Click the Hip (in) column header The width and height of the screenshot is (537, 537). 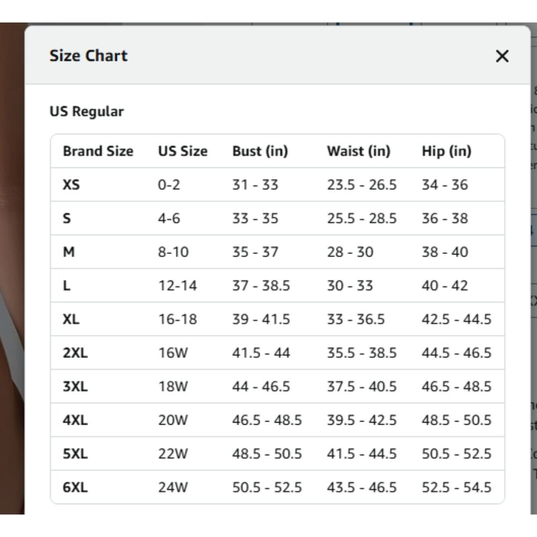446,151
